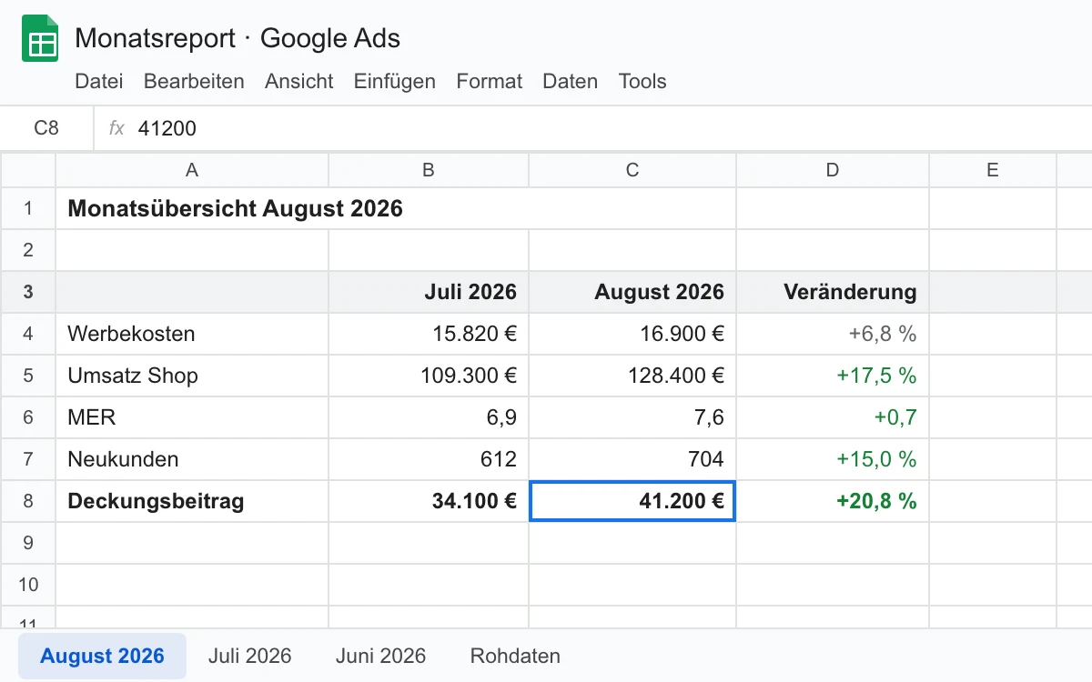
Task: Click cell with +6,8 %
Action: tap(833, 334)
